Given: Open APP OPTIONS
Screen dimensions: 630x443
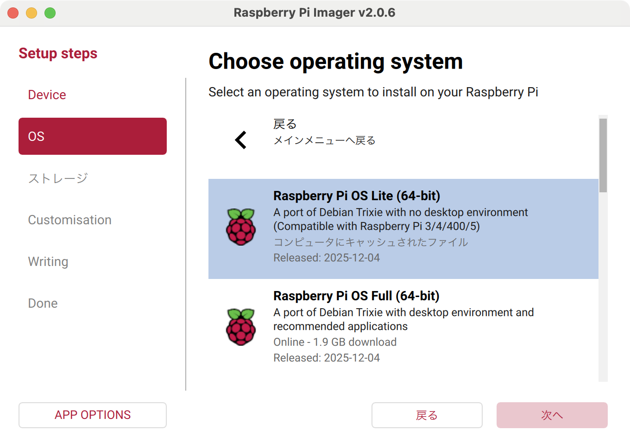Looking at the screenshot, I should point(93,415).
